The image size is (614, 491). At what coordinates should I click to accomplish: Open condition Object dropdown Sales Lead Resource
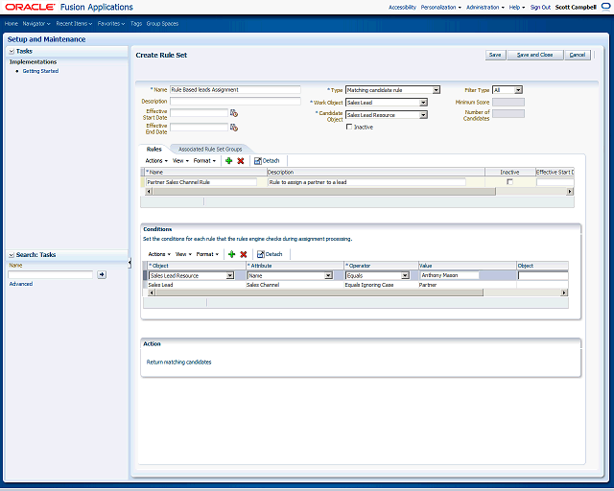(230, 275)
